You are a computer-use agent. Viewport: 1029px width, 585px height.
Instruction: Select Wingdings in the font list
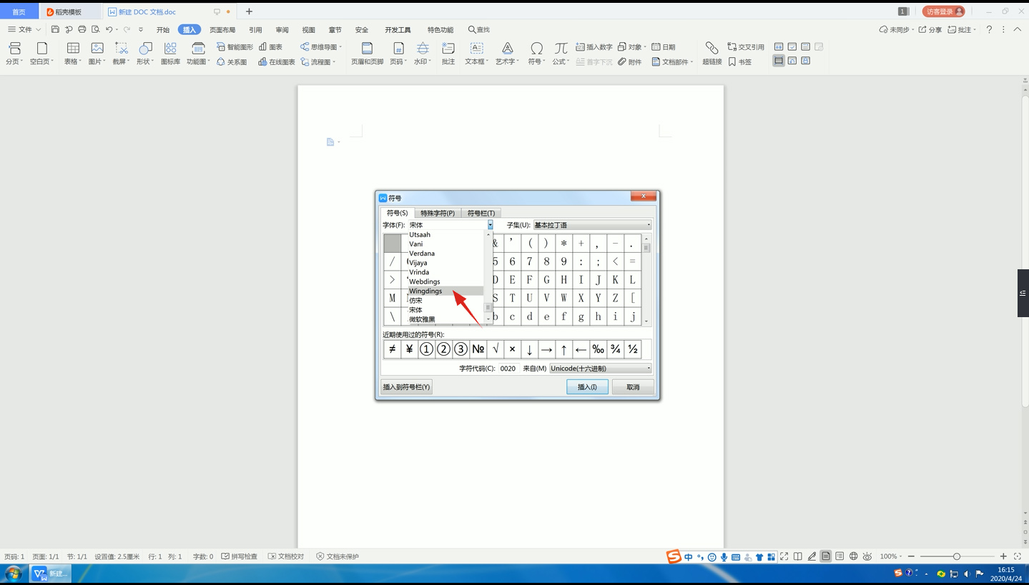[x=445, y=291]
